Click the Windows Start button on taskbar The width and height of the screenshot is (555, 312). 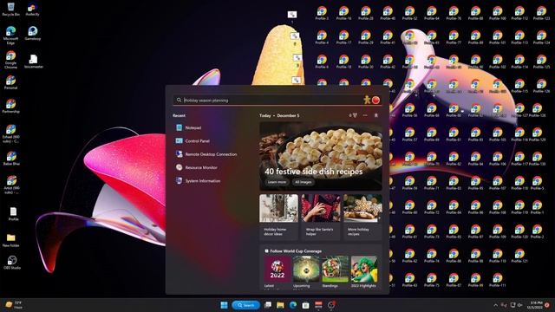tap(224, 305)
